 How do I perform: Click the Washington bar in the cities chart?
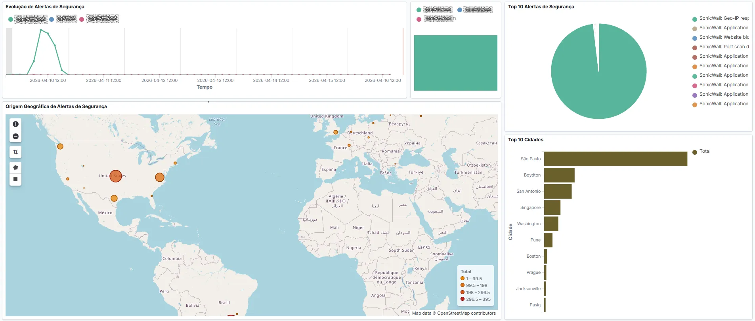pos(551,224)
